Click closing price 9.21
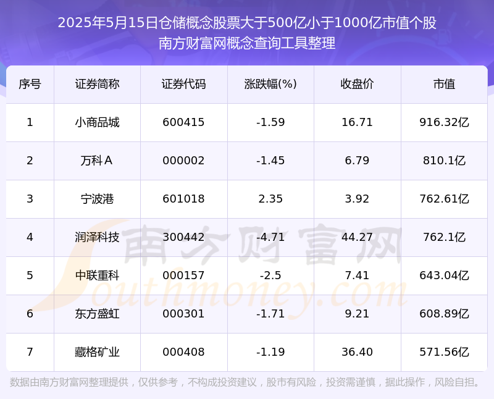Viewport: 494px width, 399px height. click(x=358, y=314)
